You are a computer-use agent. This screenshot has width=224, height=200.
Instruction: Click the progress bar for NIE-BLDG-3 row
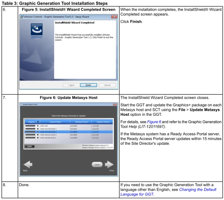[x=30, y=138]
